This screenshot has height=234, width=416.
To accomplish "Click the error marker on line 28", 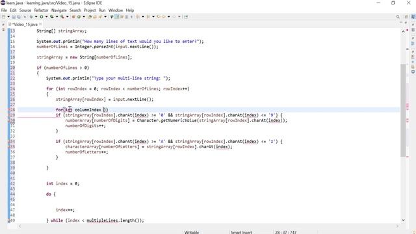I will pyautogui.click(x=9, y=110).
